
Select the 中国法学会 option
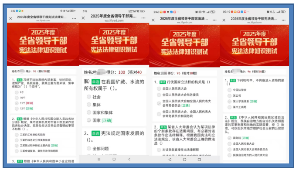[237, 90]
